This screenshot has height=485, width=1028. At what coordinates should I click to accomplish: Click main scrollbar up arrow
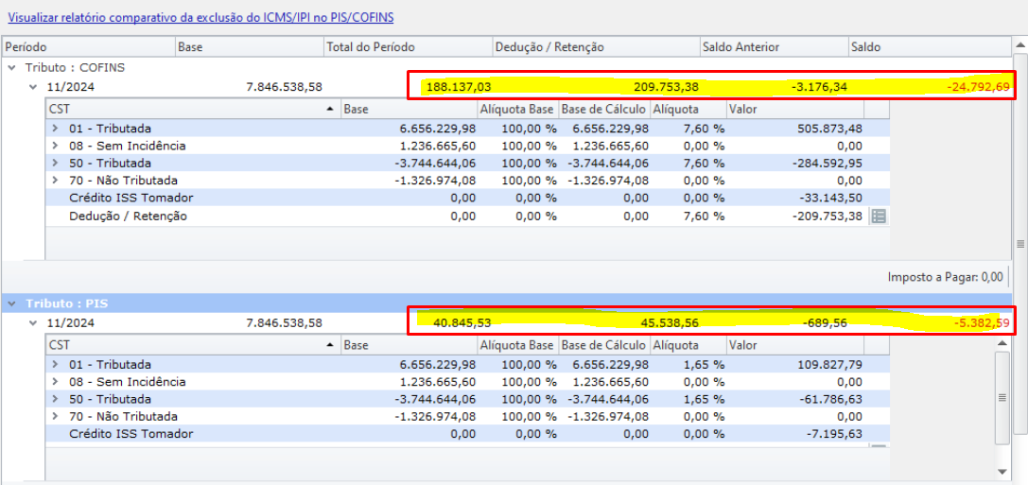coord(1020,44)
